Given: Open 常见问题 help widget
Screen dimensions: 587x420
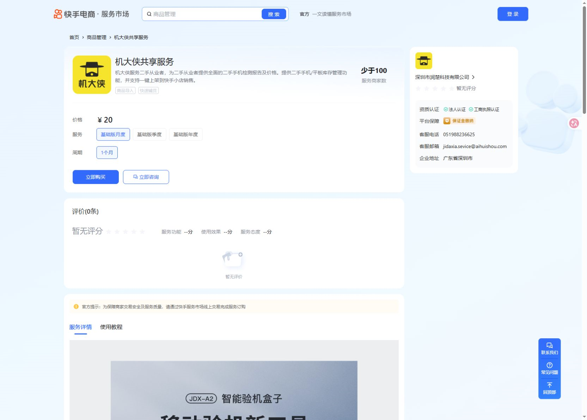Looking at the screenshot, I should coord(549,368).
